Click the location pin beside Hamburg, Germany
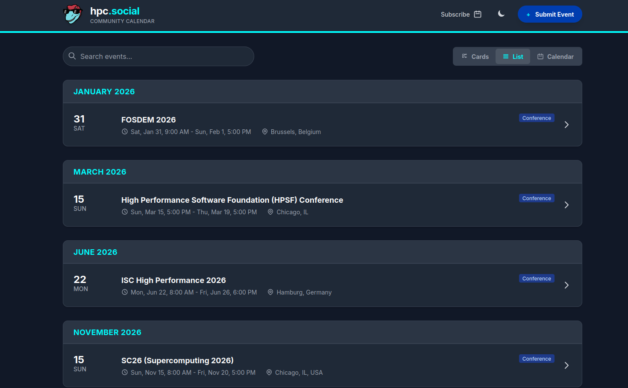Screen dimensions: 628x388 [x=270, y=292]
